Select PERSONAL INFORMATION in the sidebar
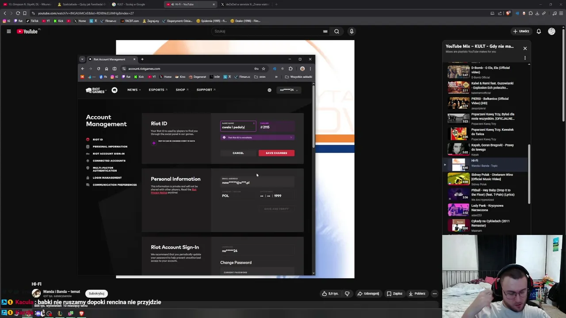The height and width of the screenshot is (318, 566). (x=110, y=147)
